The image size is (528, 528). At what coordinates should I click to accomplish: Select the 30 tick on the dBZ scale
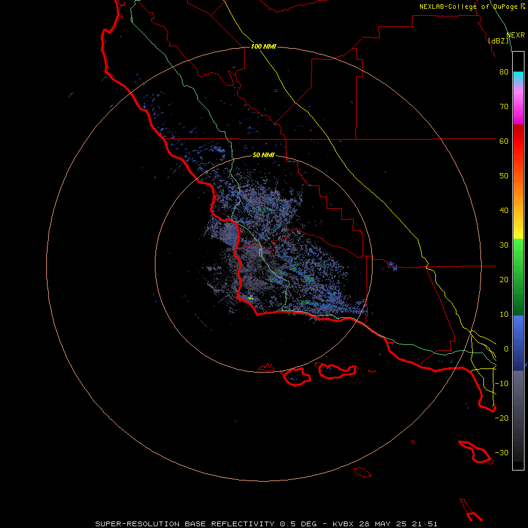click(x=504, y=245)
